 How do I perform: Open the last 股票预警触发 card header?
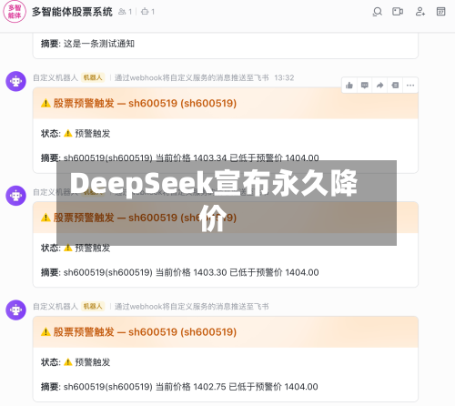(x=226, y=332)
